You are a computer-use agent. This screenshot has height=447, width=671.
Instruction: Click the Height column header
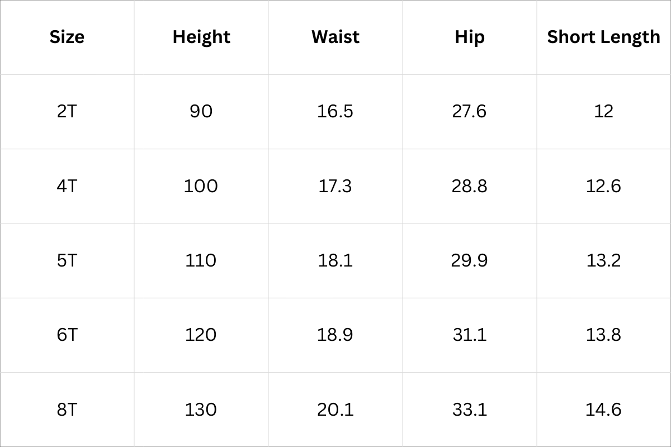click(x=201, y=37)
